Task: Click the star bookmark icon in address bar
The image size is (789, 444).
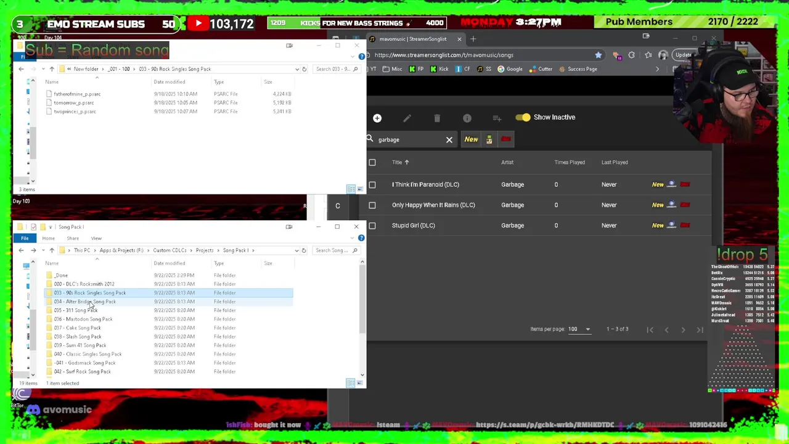Action: pyautogui.click(x=598, y=55)
